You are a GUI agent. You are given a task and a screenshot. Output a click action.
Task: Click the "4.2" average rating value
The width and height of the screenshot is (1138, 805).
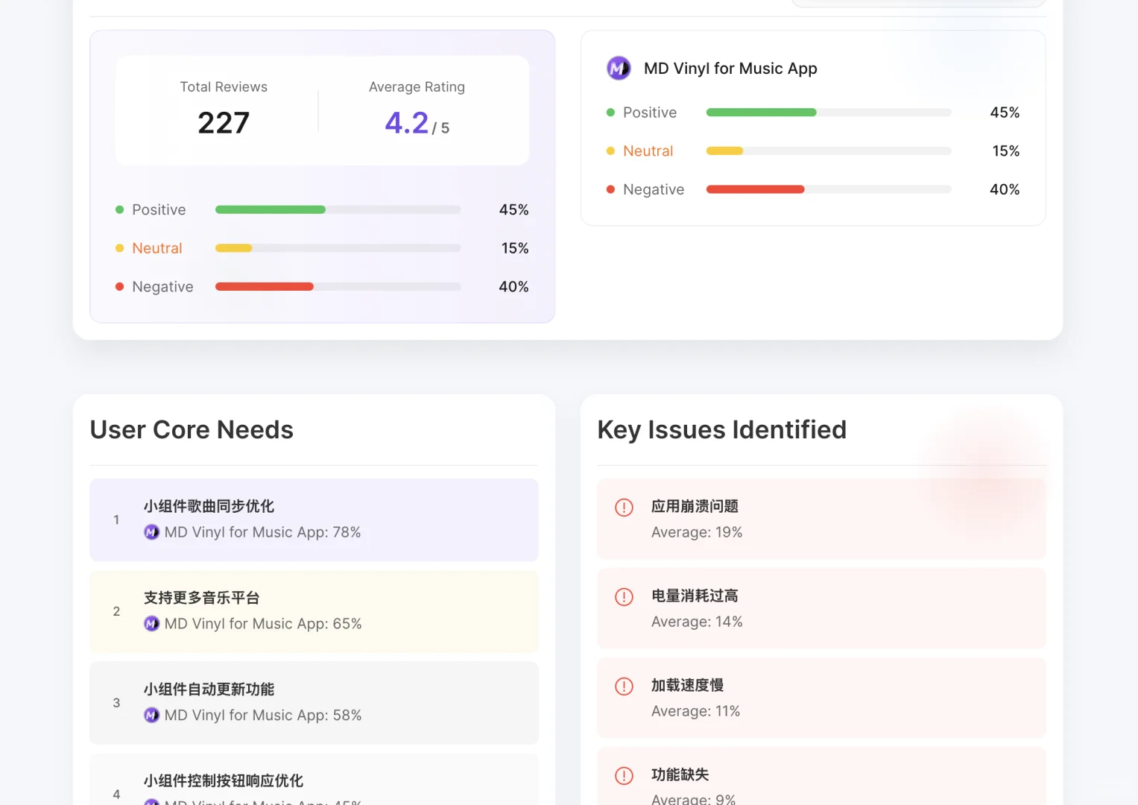(407, 123)
